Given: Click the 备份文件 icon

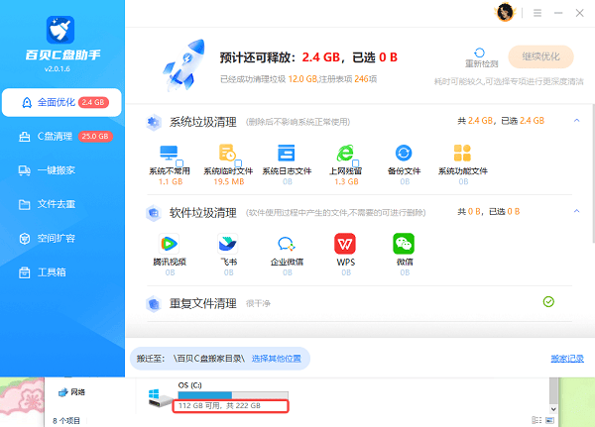Looking at the screenshot, I should [404, 153].
